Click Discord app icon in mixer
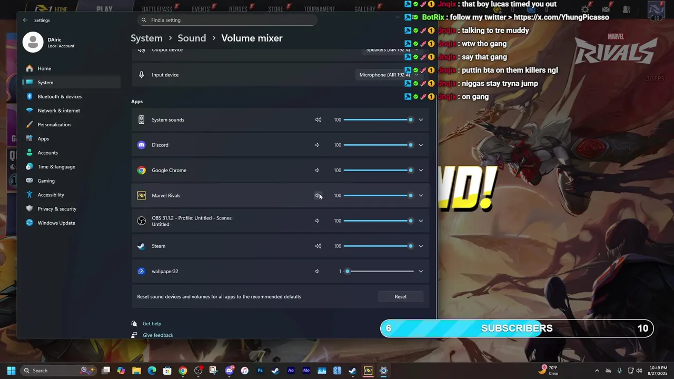674x379 pixels. pos(141,145)
